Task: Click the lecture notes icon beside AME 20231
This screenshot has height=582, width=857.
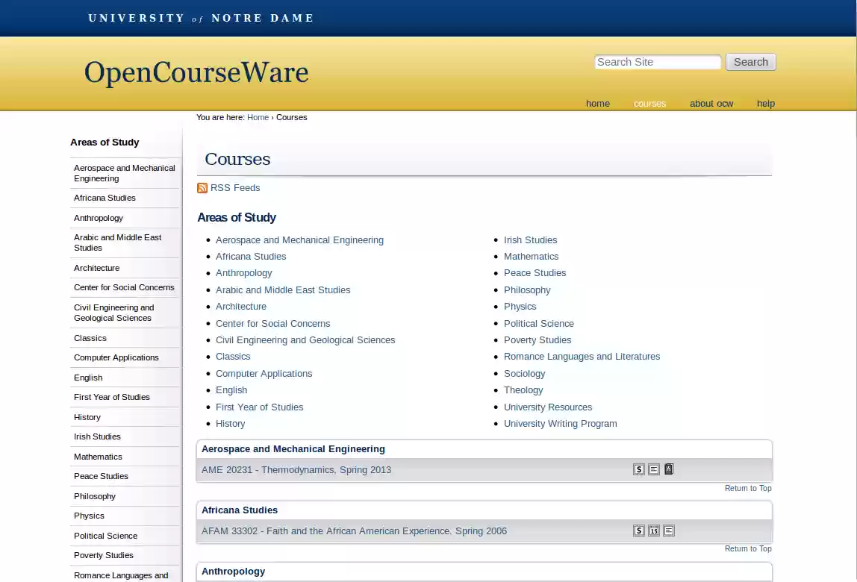Action: tap(654, 469)
